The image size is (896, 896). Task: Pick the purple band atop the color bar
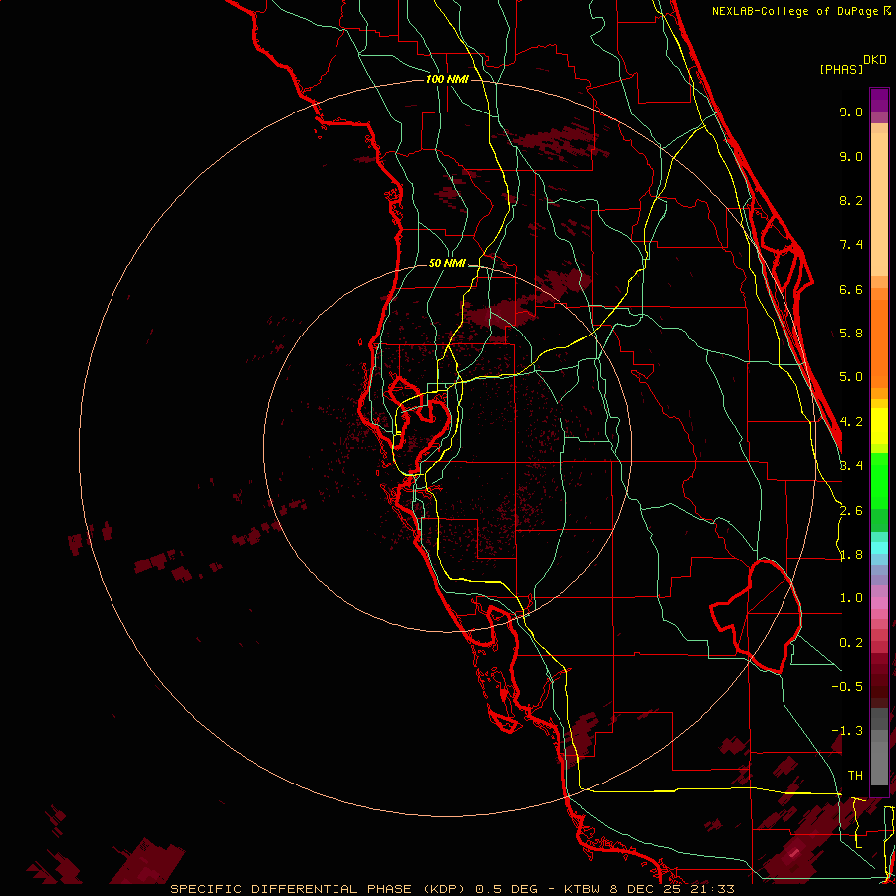coord(879,100)
